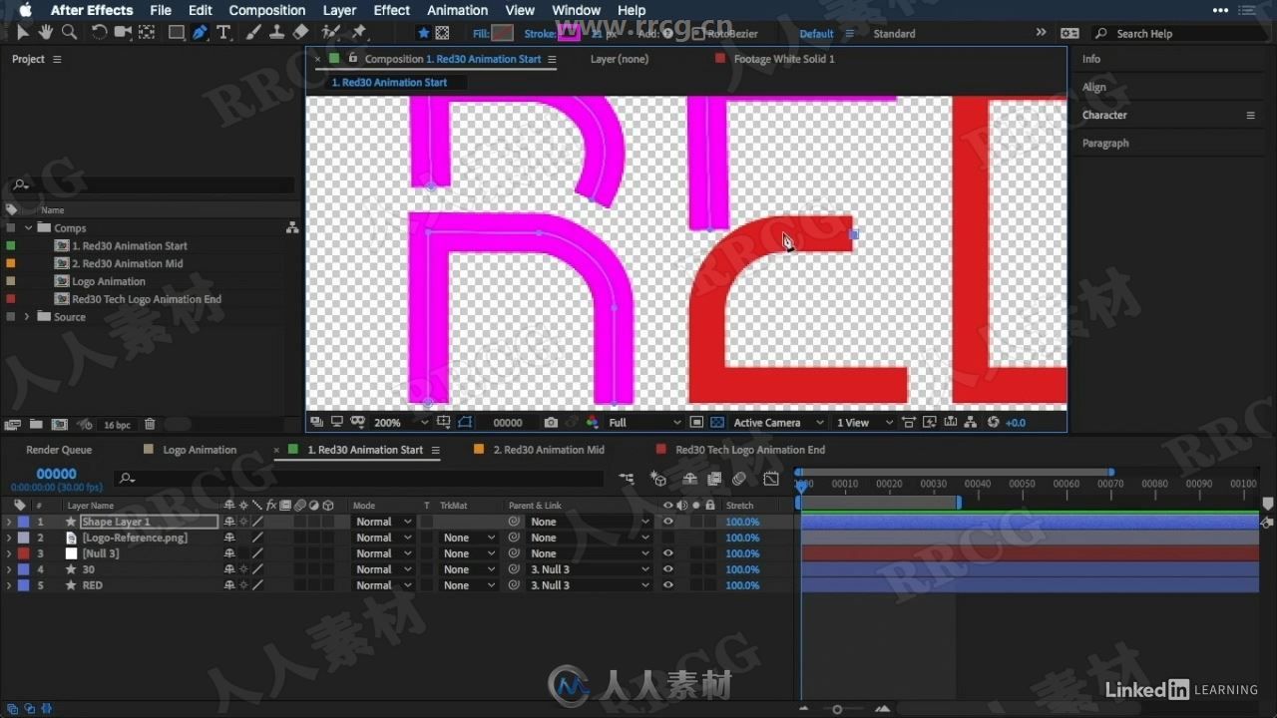Click the Graph Editor icon in timeline

[x=771, y=479]
